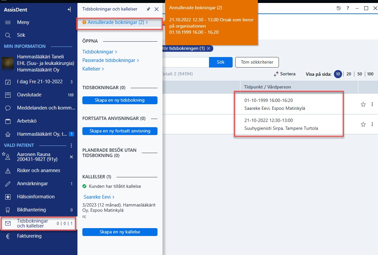Viewport: 378px width, 255px height.
Task: Maximize the AssisDent window
Action: click(366, 8)
